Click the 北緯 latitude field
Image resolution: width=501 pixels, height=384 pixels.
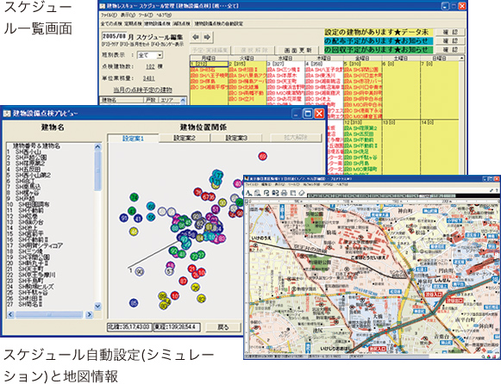[x=129, y=327]
